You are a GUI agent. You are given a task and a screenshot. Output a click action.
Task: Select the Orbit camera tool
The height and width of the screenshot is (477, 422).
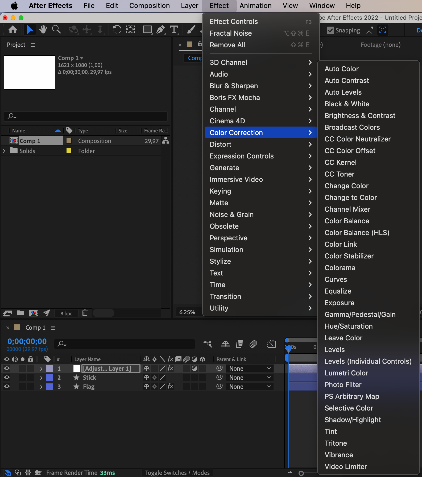pyautogui.click(x=73, y=30)
